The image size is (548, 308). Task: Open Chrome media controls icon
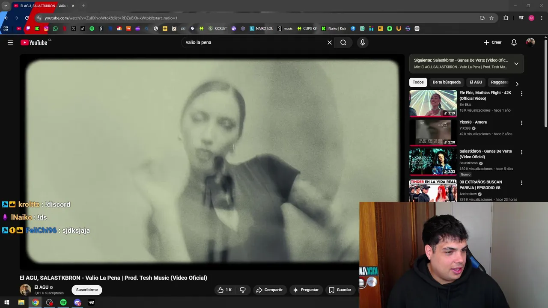(521, 18)
